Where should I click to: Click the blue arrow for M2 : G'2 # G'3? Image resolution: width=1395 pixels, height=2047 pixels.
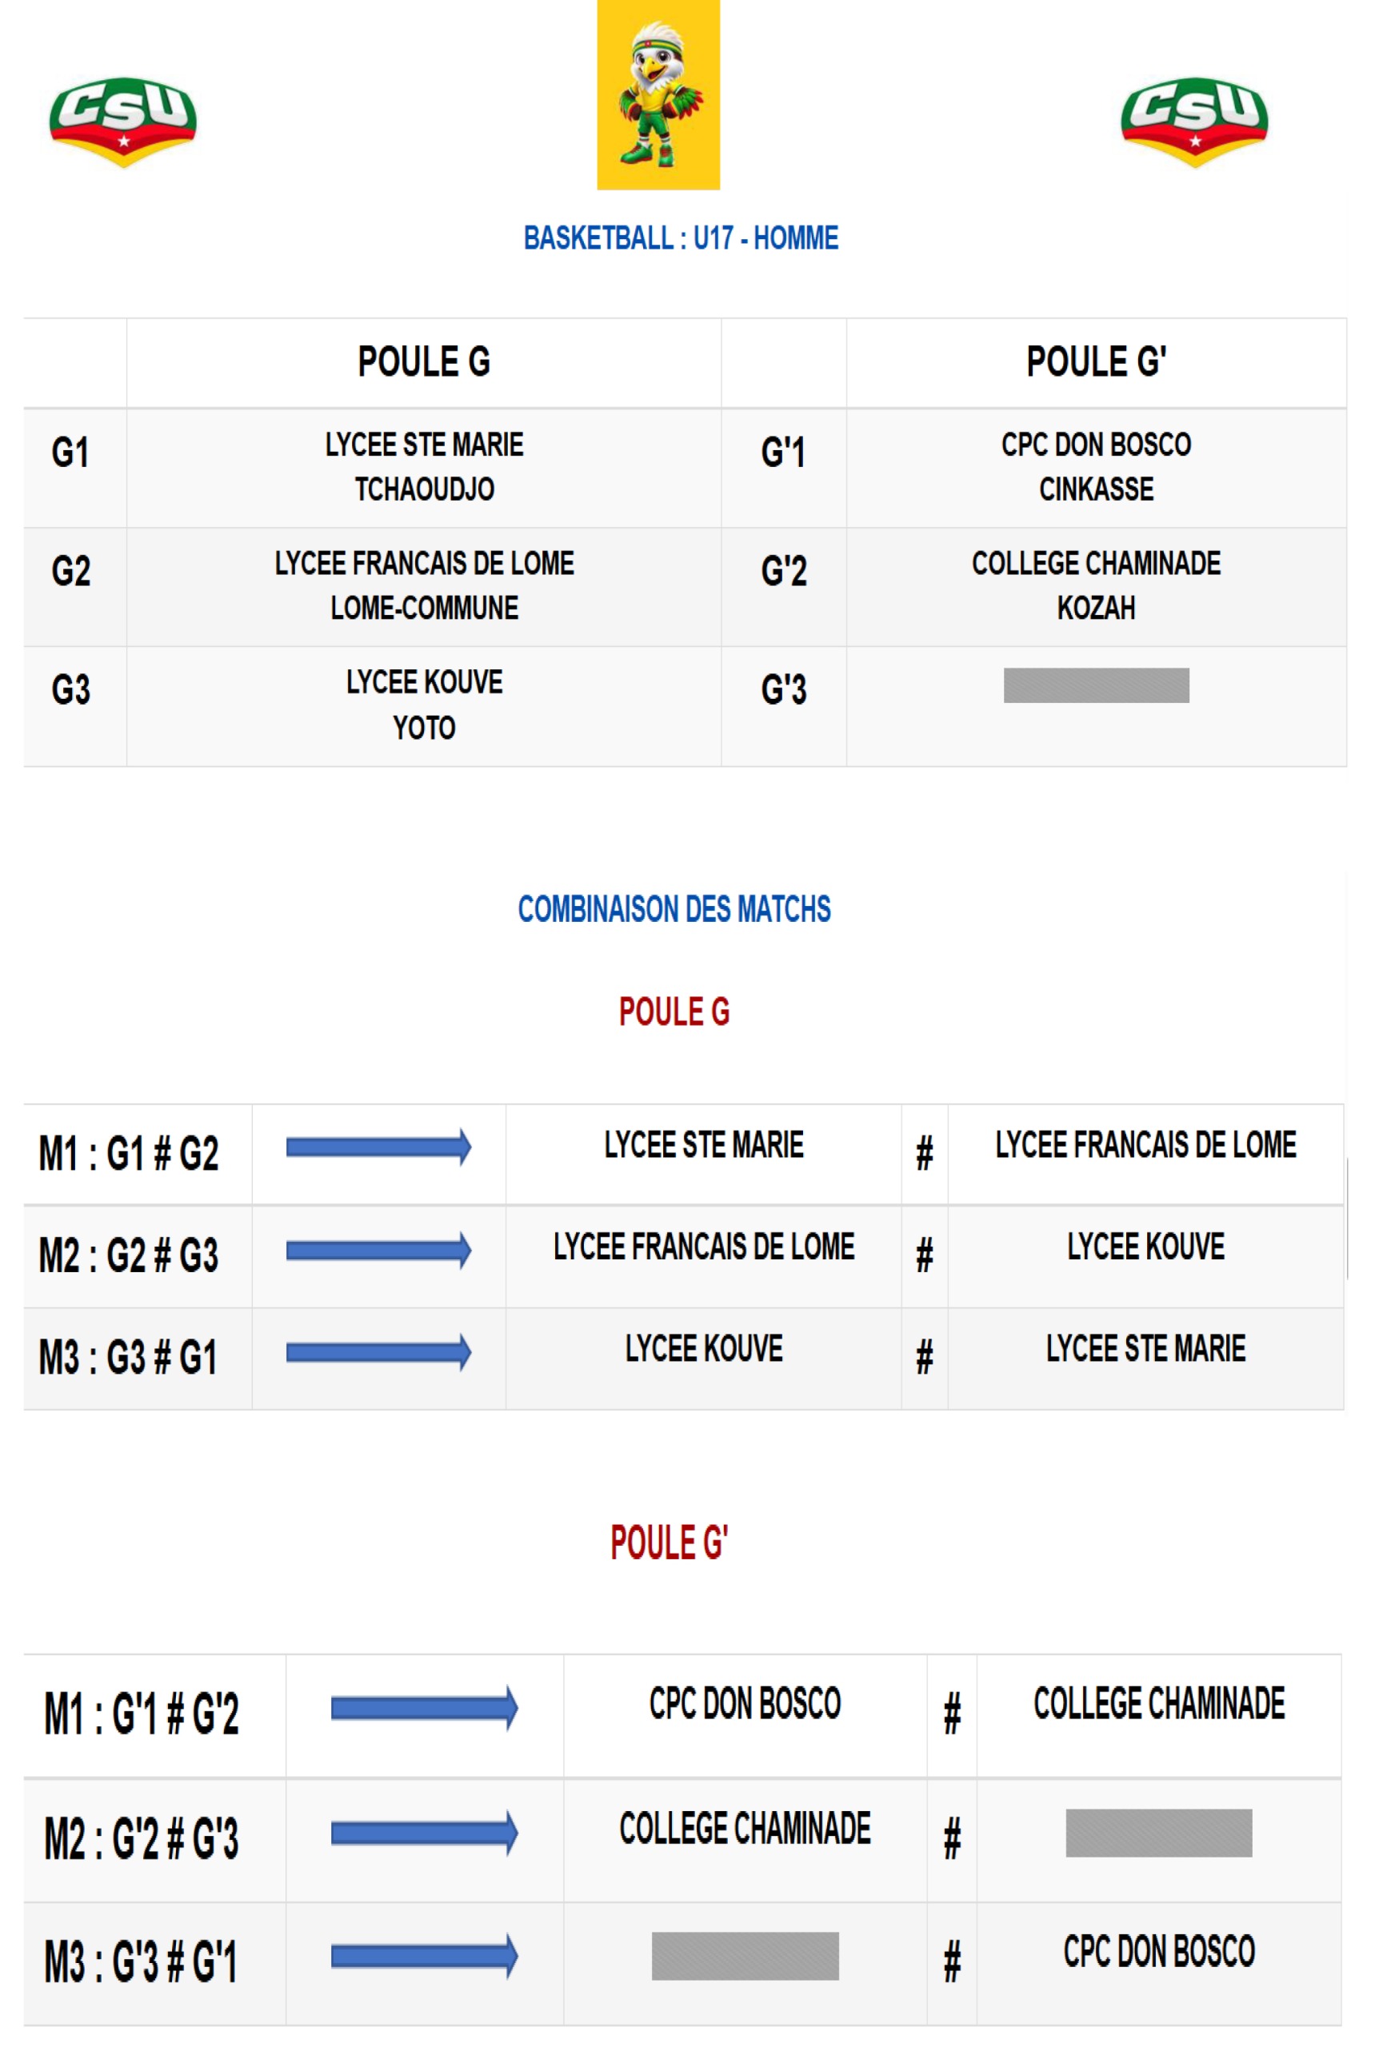tap(425, 1833)
